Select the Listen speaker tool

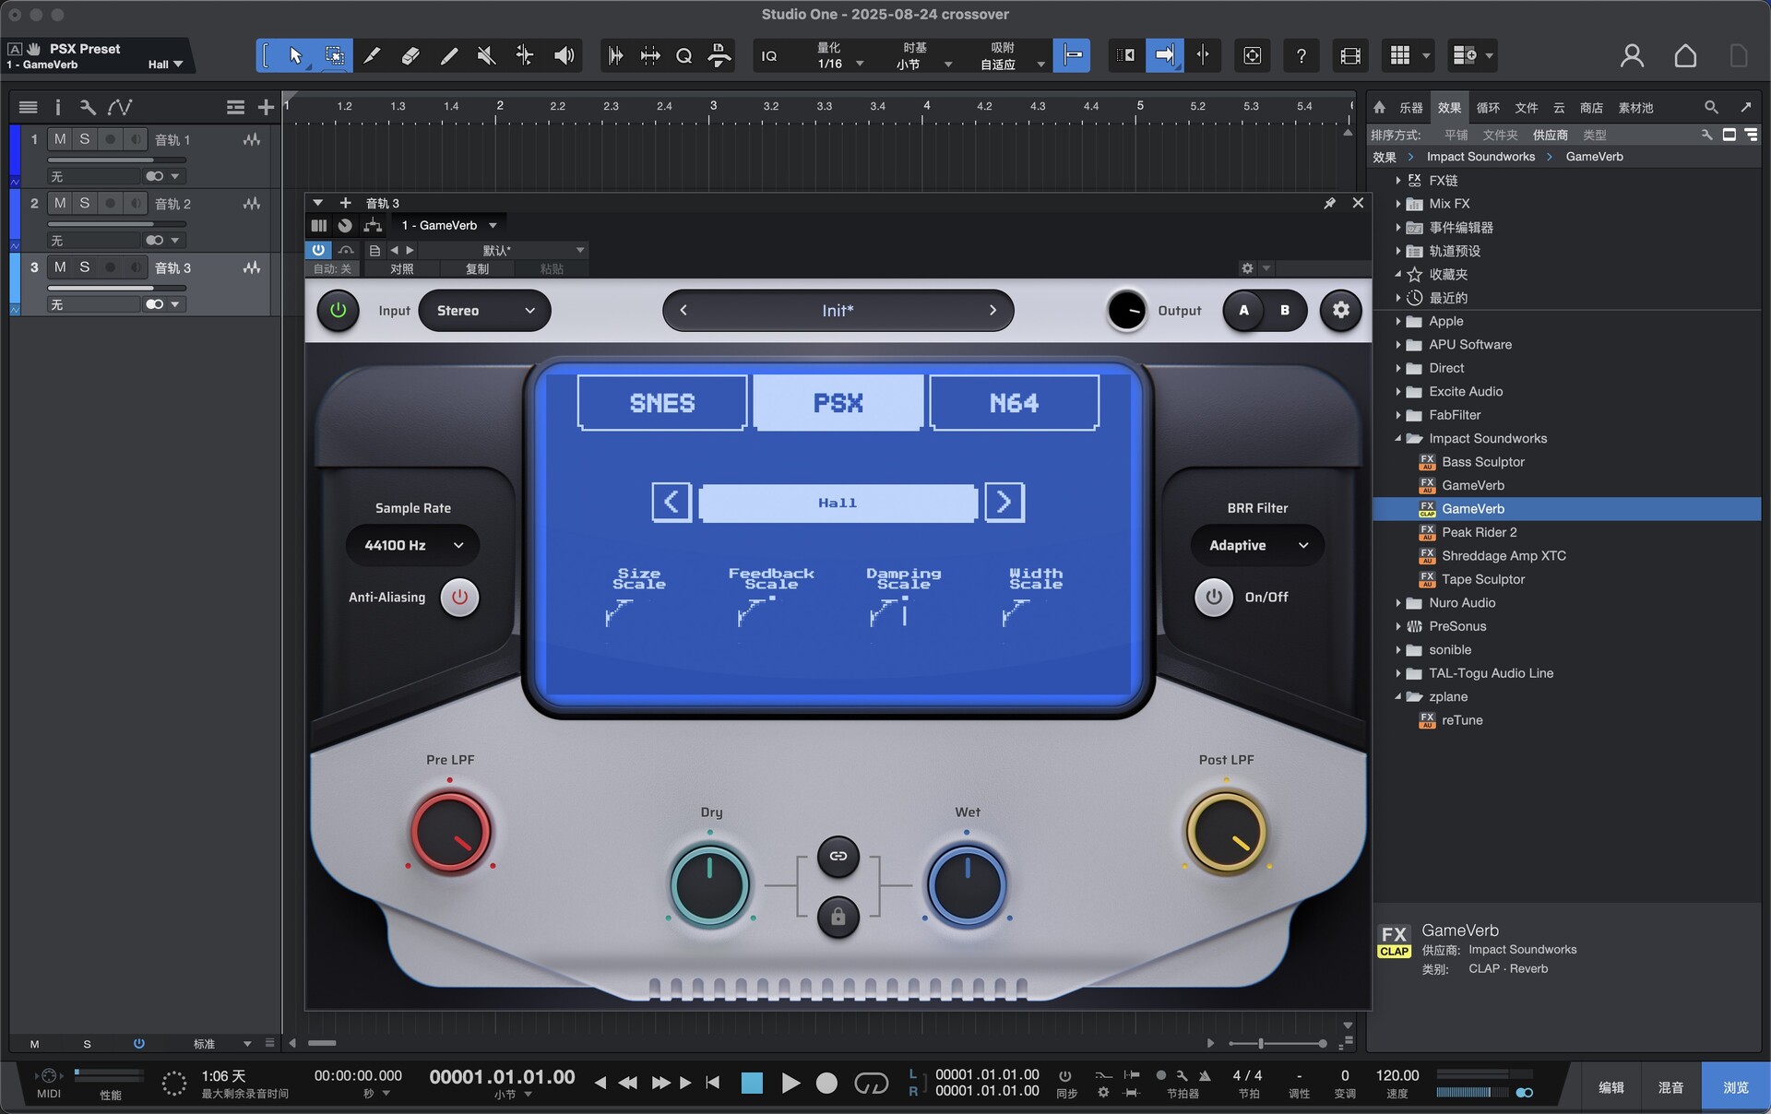[563, 56]
